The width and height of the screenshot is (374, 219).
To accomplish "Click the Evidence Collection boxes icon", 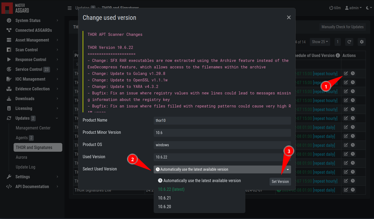I will 9,89.
